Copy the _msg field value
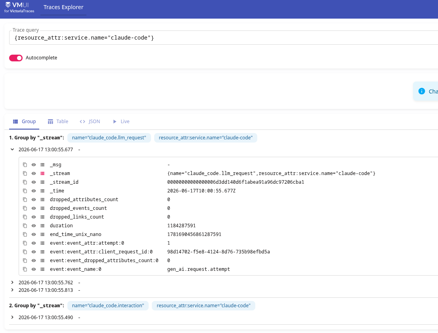This screenshot has width=438, height=333. click(25, 165)
